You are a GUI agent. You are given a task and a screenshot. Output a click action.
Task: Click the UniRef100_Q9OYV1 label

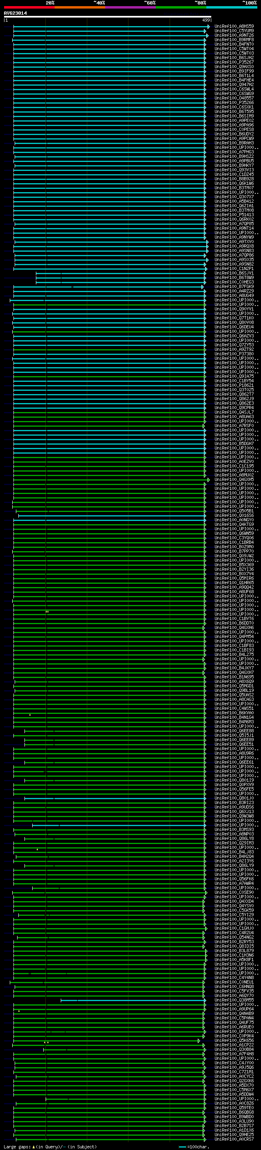click(x=234, y=309)
